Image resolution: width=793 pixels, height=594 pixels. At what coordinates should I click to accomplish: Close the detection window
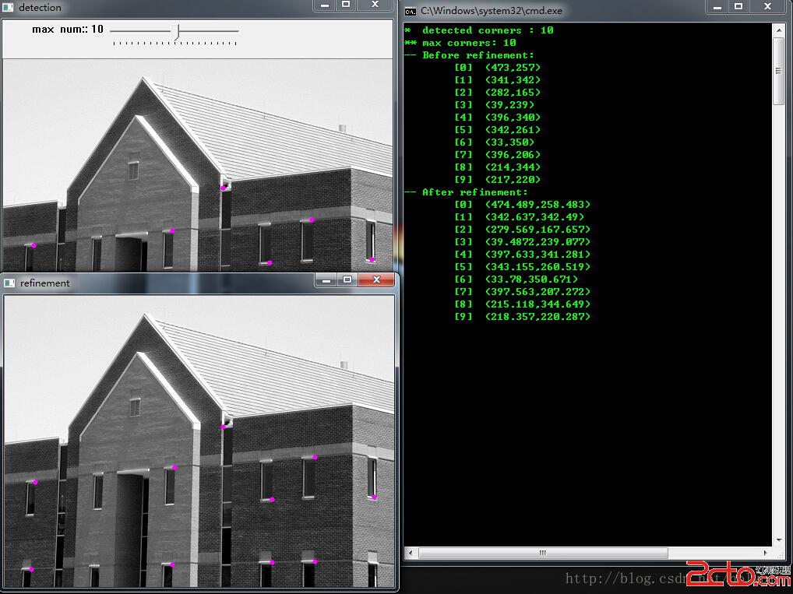(375, 5)
